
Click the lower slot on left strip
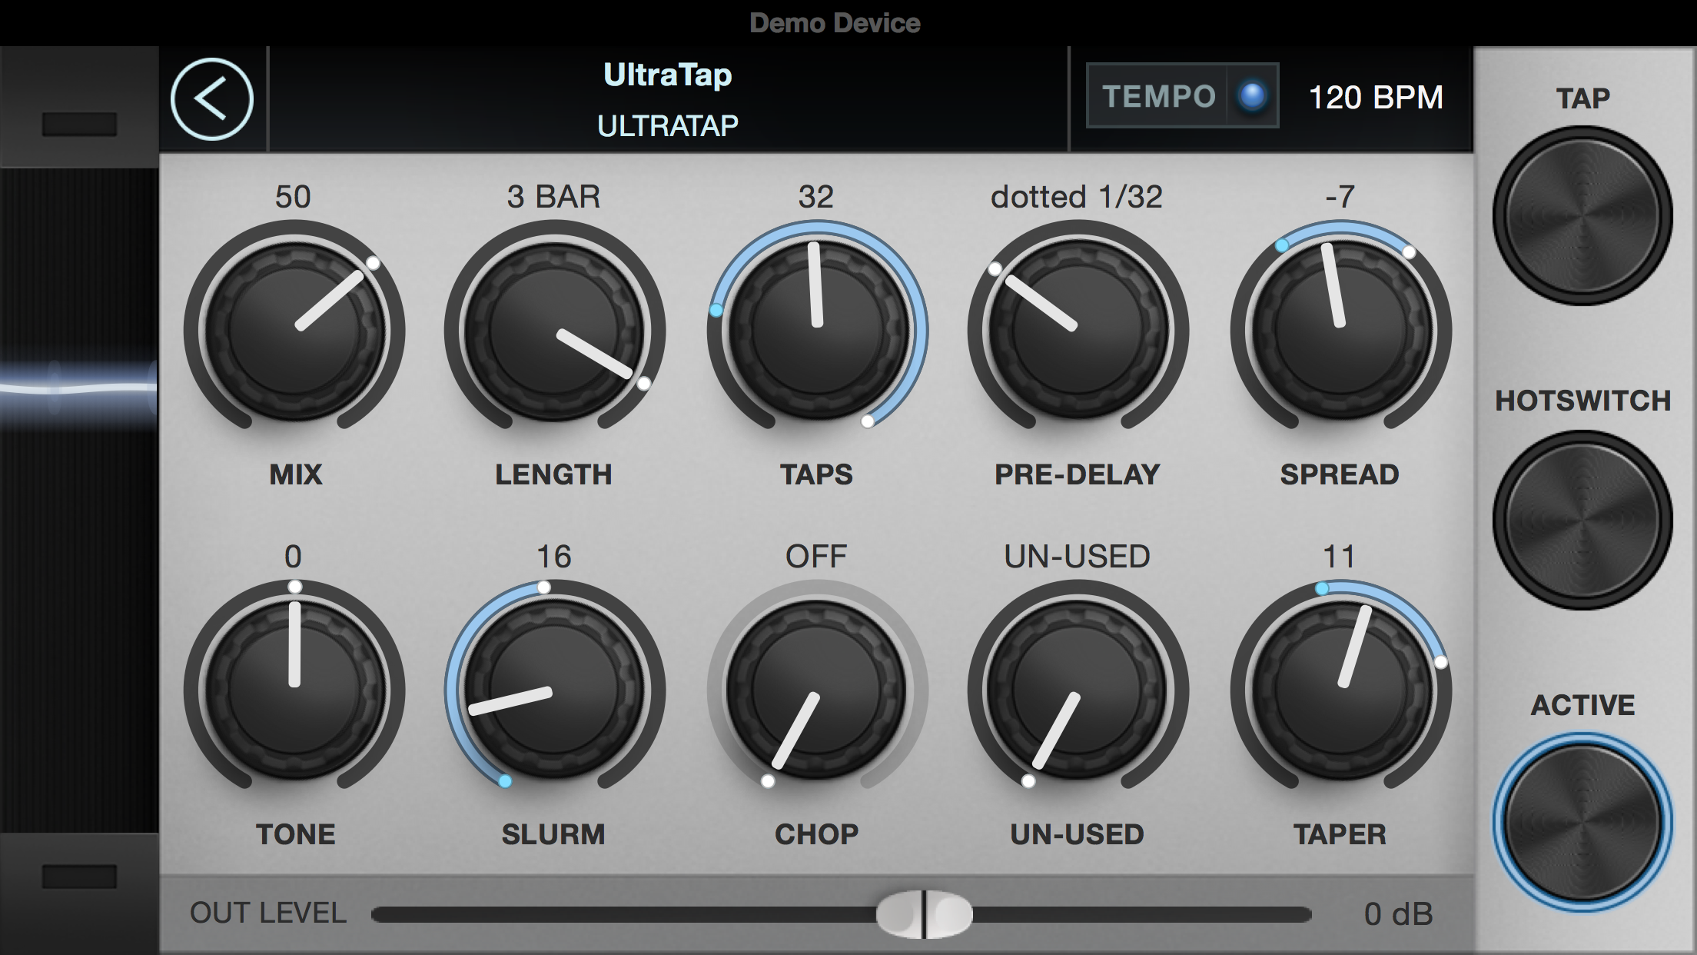(79, 876)
